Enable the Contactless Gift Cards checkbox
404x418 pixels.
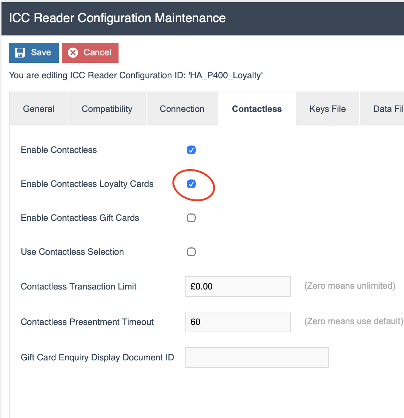tap(191, 218)
